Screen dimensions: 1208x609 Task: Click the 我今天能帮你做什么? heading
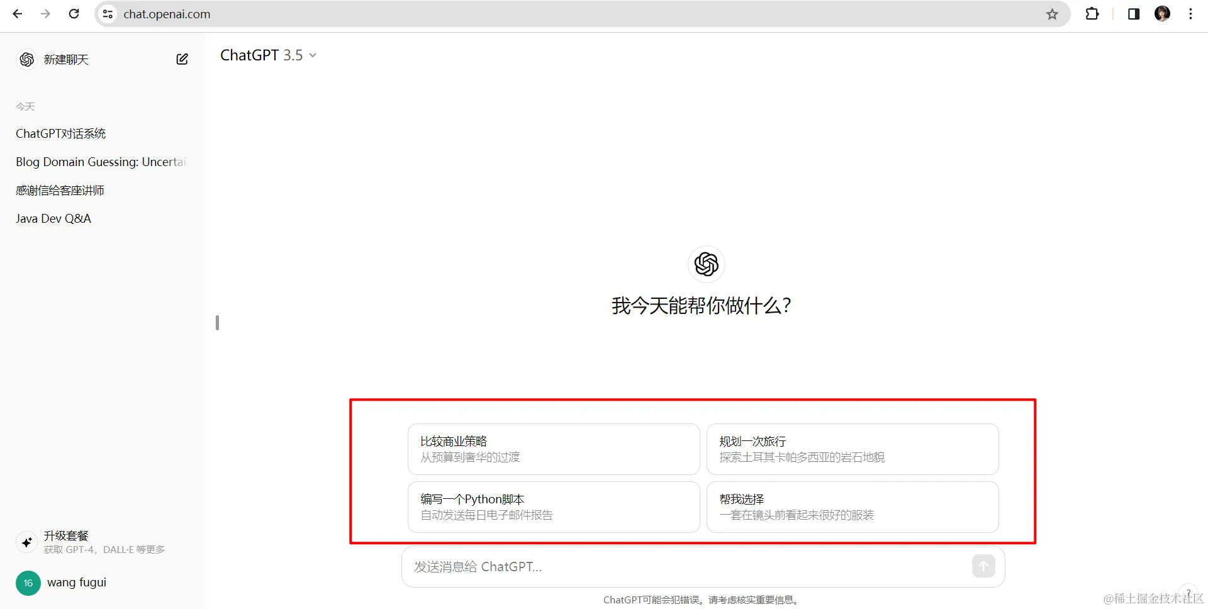[701, 306]
